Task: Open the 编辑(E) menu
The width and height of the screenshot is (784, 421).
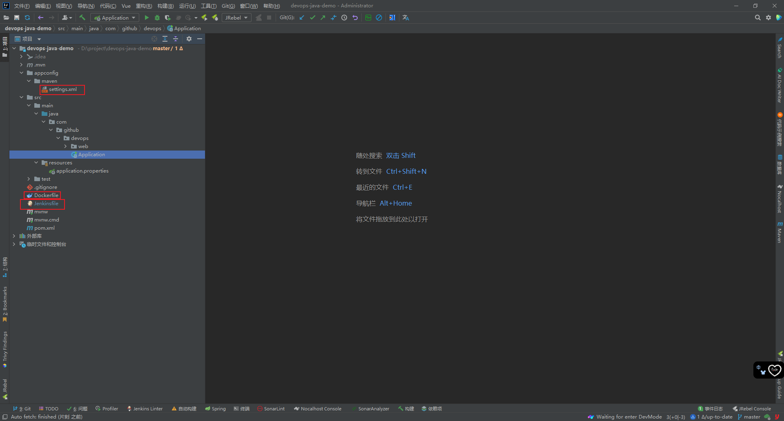Action: (43, 6)
